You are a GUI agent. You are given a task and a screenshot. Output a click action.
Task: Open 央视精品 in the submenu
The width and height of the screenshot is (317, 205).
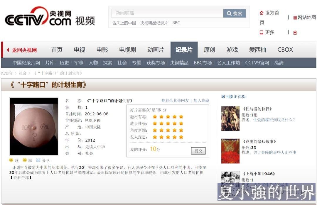pos(179,63)
